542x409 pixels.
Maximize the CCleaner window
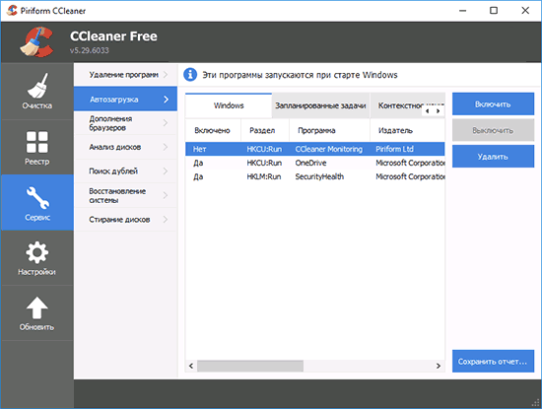coord(494,11)
